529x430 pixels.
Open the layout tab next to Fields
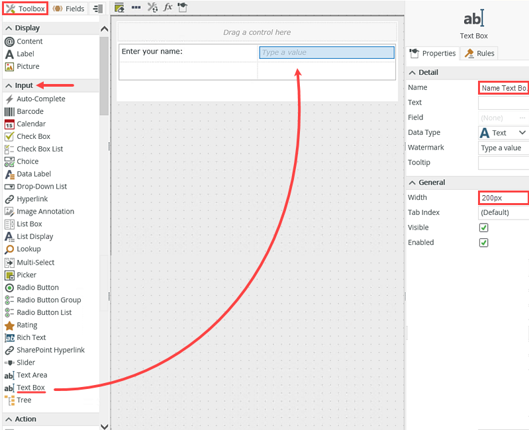click(x=97, y=9)
